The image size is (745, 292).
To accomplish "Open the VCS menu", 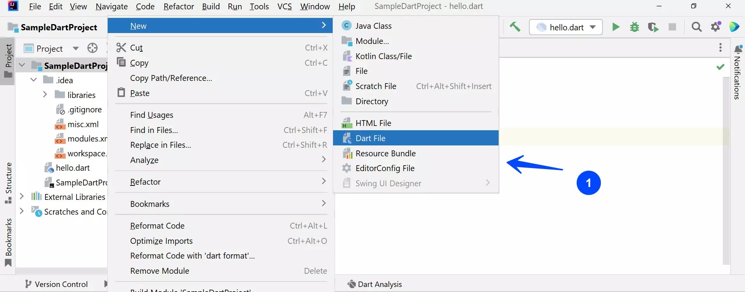I will tap(284, 6).
